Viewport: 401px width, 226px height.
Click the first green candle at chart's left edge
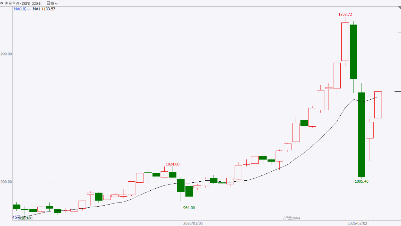point(16,207)
